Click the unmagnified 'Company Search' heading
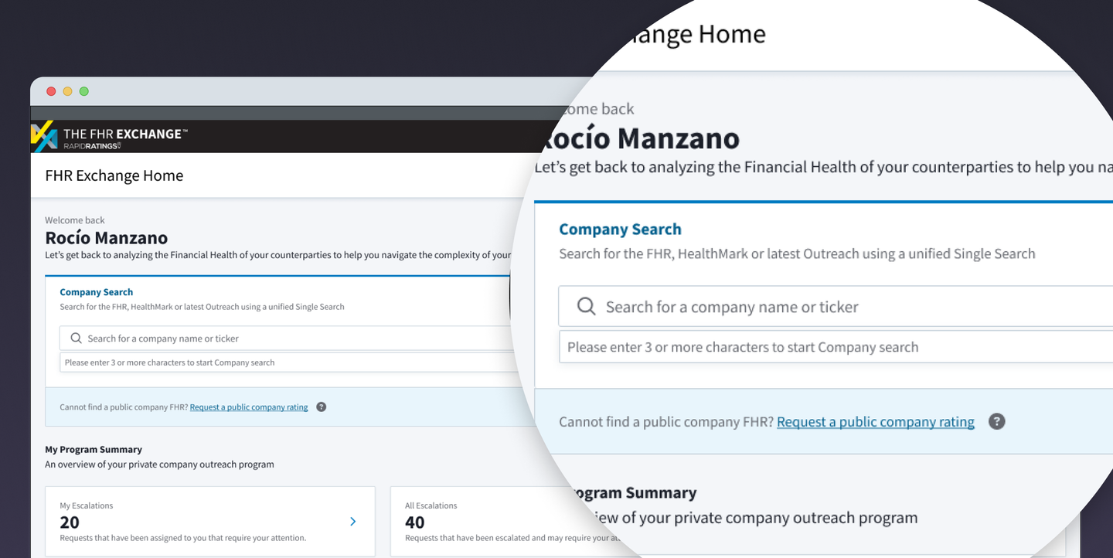The width and height of the screenshot is (1113, 558). pos(97,292)
